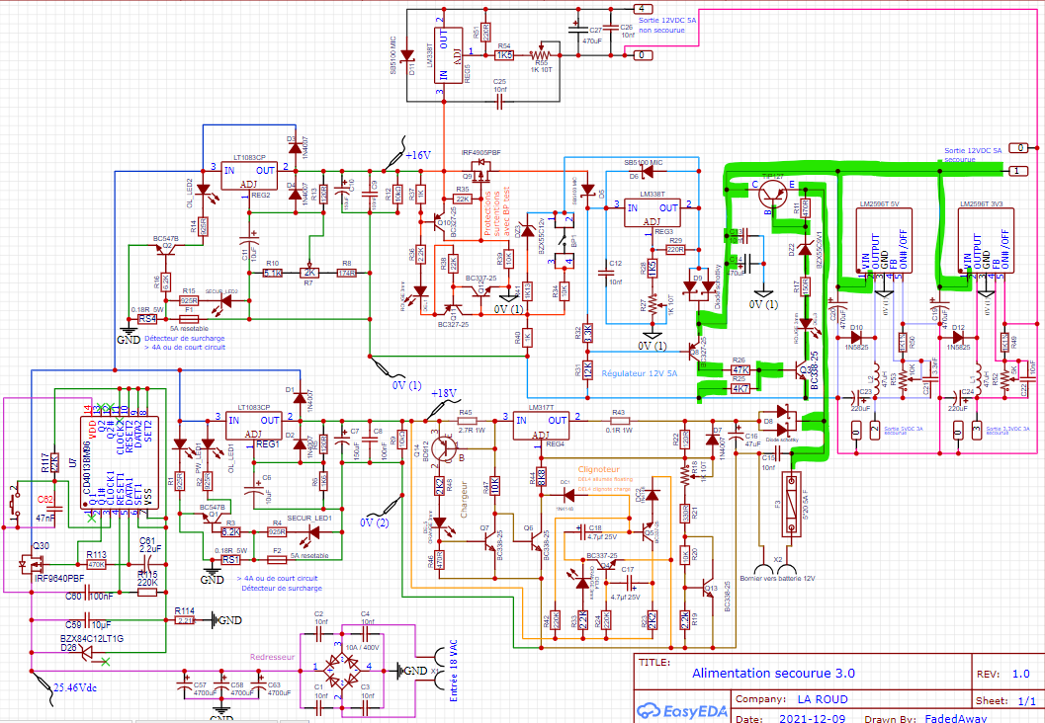Select the RS4 0.18R 5W resistor

pos(147,319)
